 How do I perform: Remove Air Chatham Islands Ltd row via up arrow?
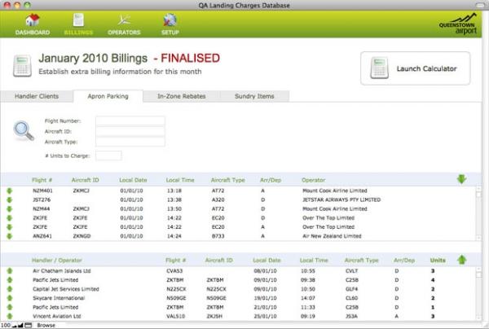tap(9, 270)
